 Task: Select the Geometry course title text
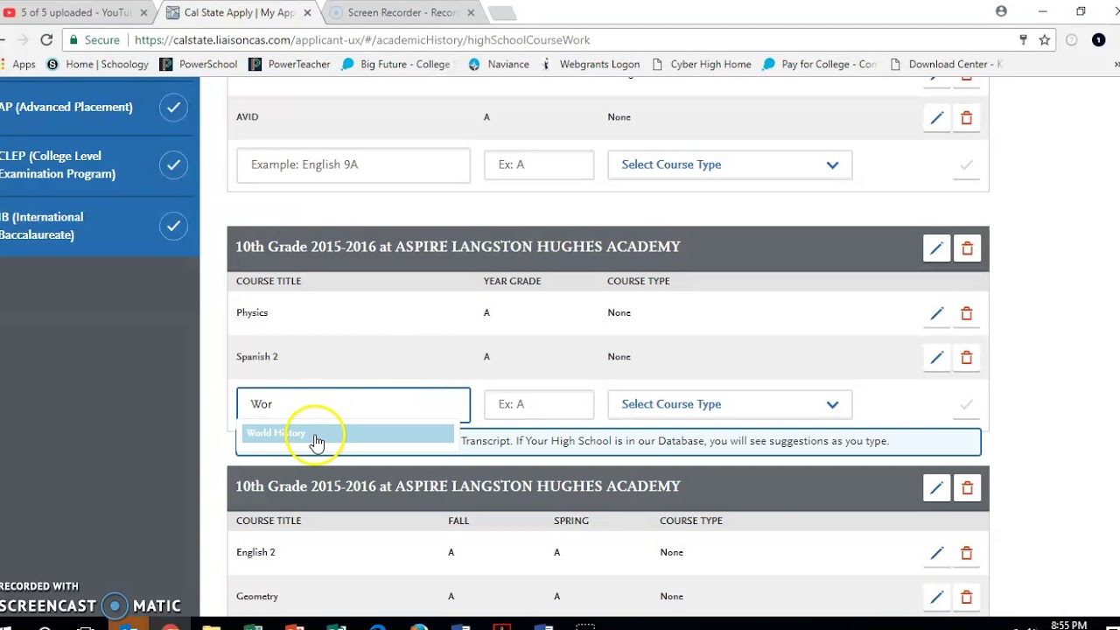(257, 596)
